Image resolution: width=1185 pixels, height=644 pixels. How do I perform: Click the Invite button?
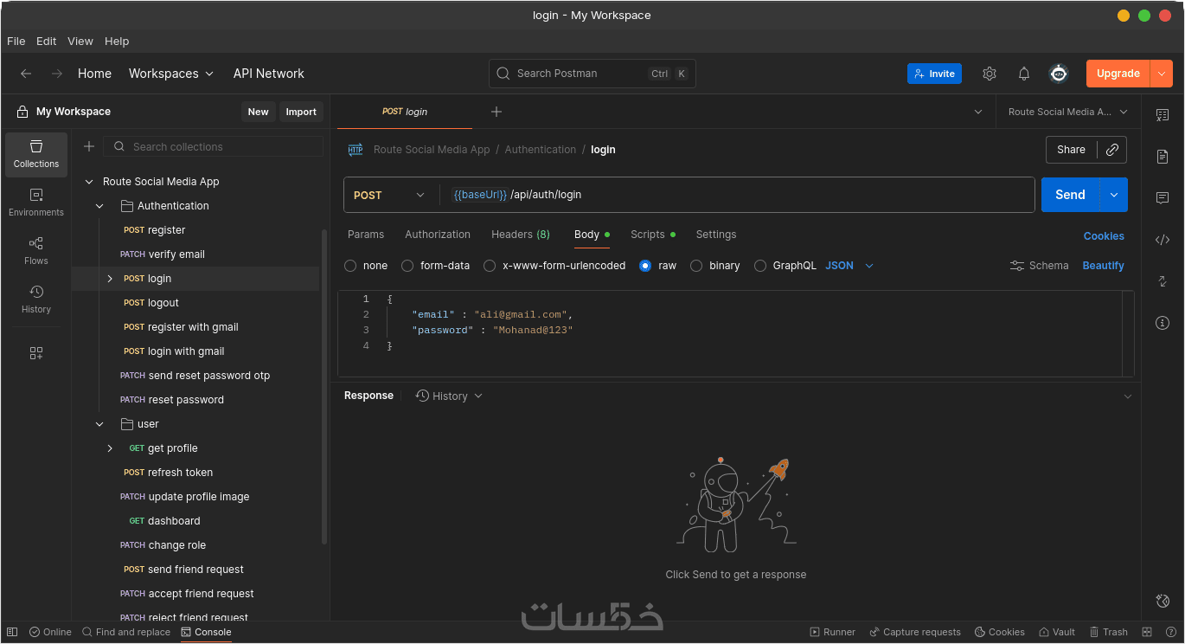(x=934, y=74)
